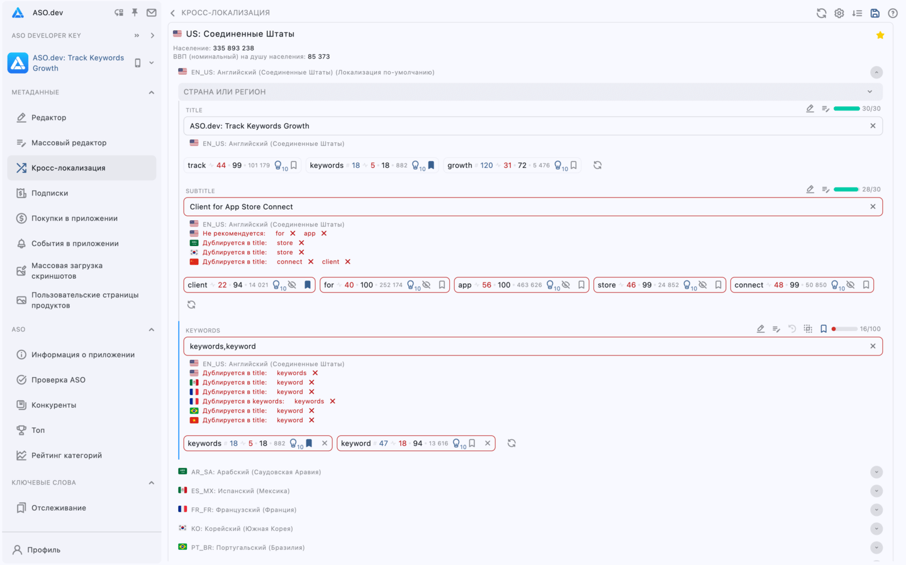Toggle favorite star for US country
Image resolution: width=906 pixels, height=565 pixels.
(x=880, y=35)
